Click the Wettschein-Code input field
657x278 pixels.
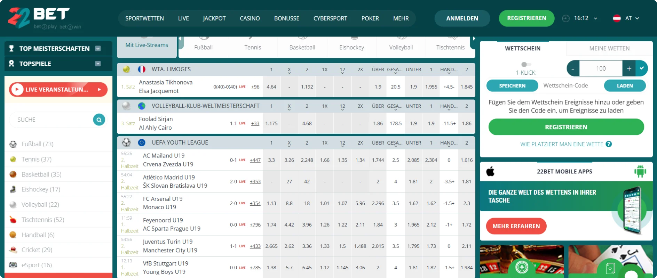pyautogui.click(x=571, y=85)
